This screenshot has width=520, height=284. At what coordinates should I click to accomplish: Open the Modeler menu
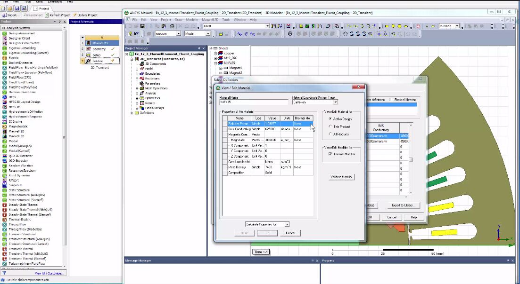point(192,20)
